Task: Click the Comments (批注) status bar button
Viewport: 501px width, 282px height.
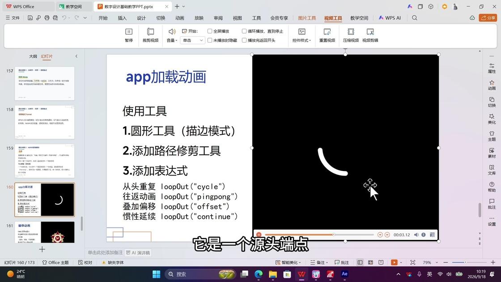Action: coord(342,262)
